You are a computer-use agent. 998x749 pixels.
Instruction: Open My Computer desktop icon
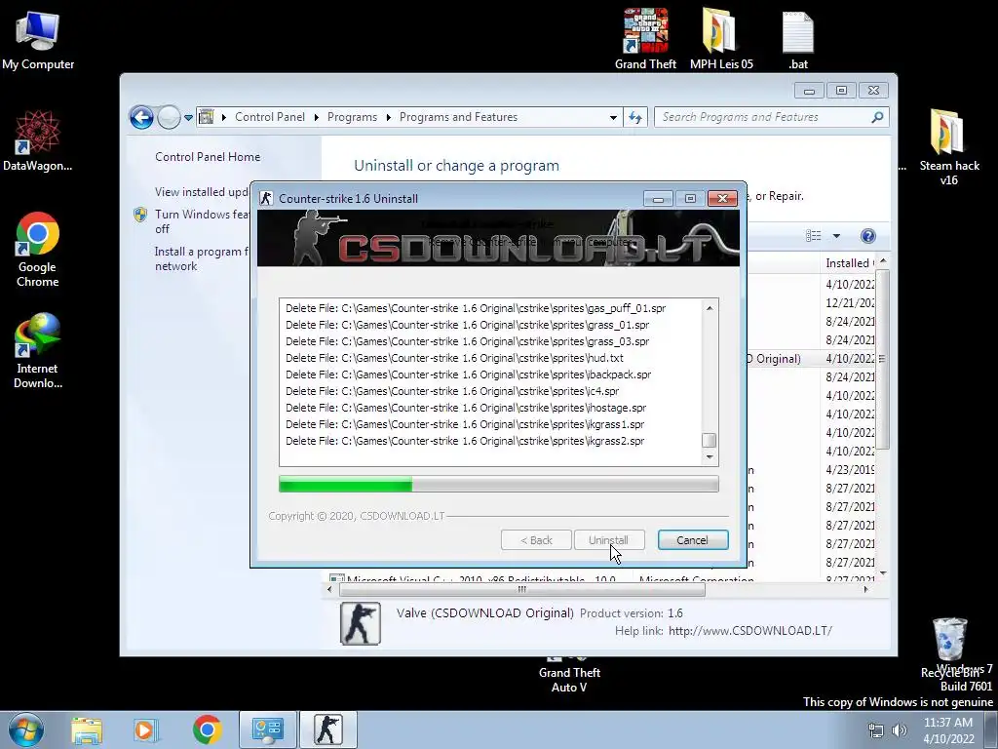(x=38, y=40)
